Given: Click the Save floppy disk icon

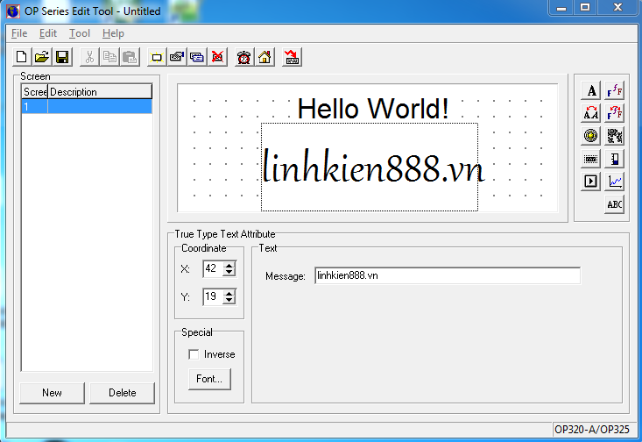Looking at the screenshot, I should 62,57.
